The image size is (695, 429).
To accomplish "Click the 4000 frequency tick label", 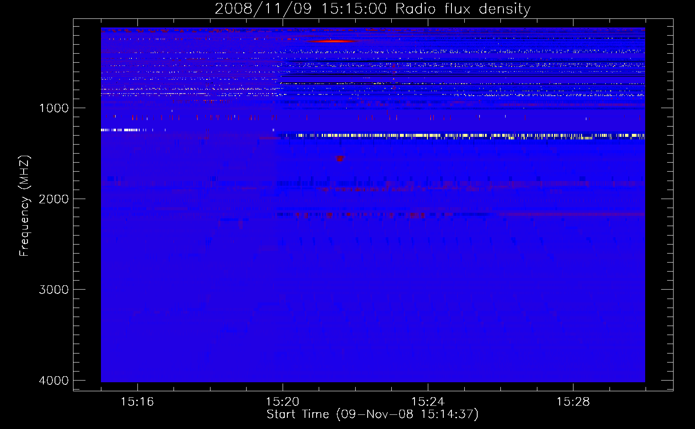I will click(54, 381).
